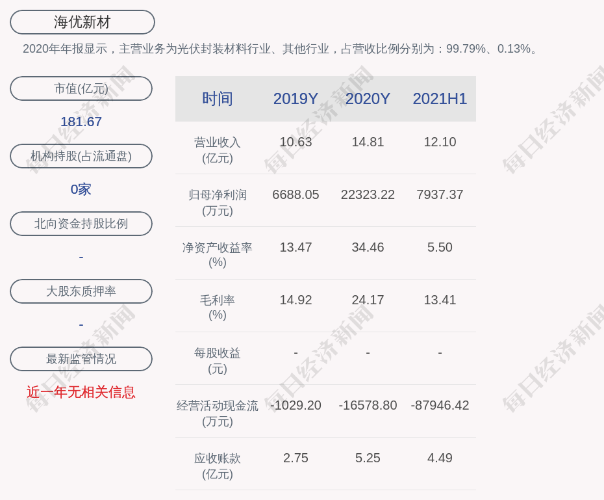
Task: Click the market value 181.67
Action: 81,122
